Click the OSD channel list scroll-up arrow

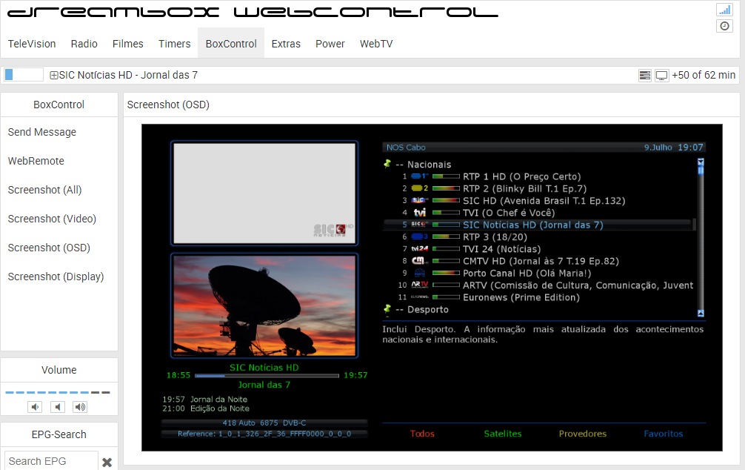coord(701,162)
